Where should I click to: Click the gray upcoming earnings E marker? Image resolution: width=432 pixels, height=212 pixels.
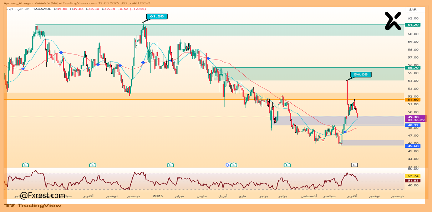pos(354,165)
